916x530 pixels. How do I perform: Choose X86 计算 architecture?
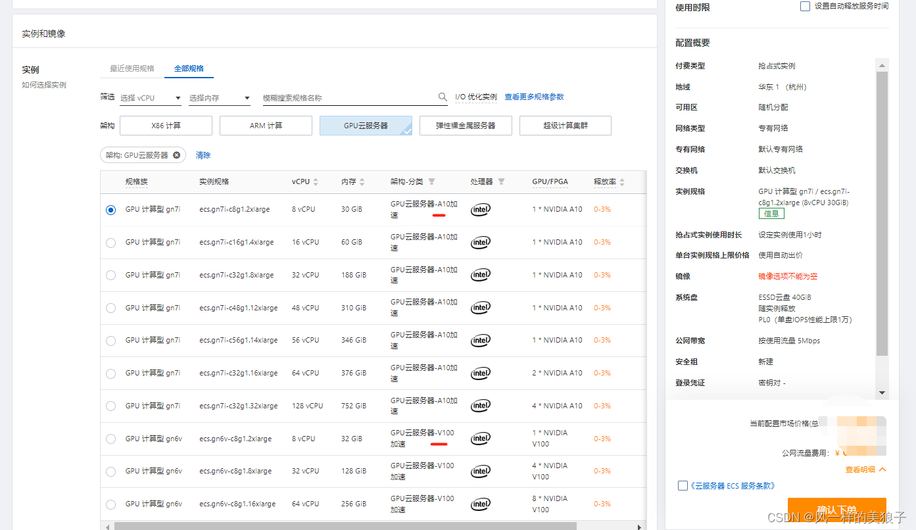pos(166,126)
